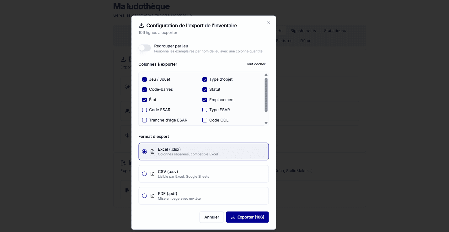The height and width of the screenshot is (232, 449).
Task: Click the Excel spreadsheet file icon
Action: point(152,152)
